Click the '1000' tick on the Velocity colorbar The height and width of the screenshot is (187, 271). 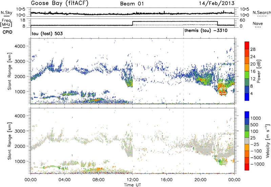[256, 118]
